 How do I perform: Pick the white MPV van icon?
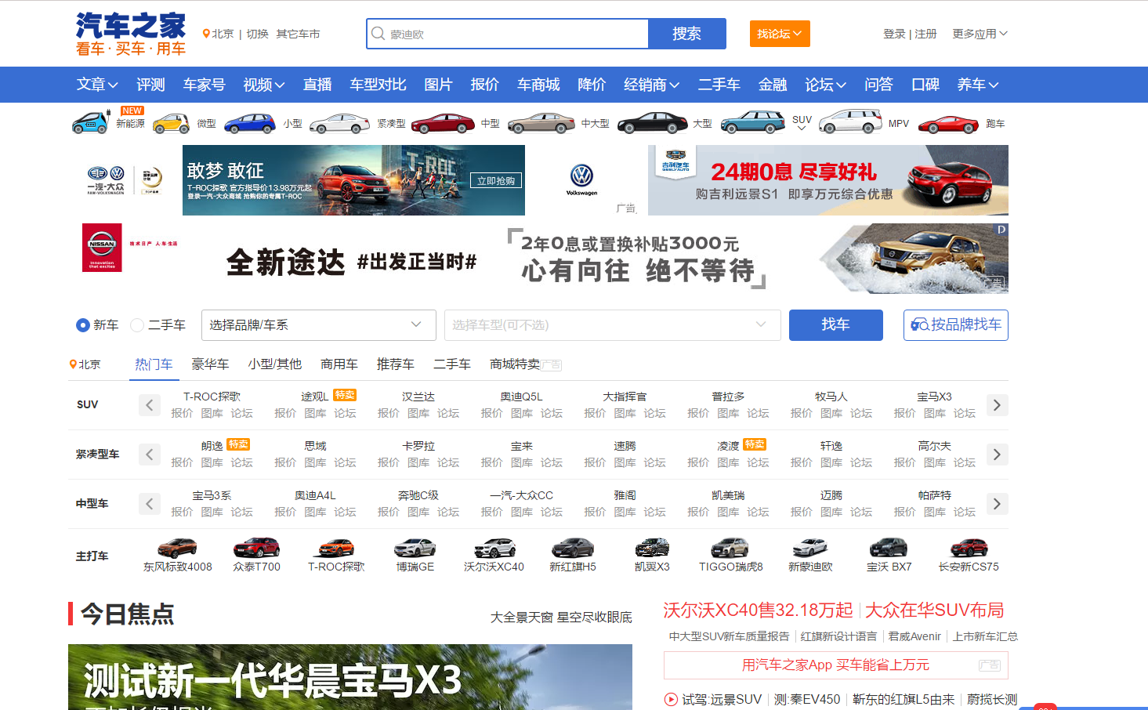click(850, 123)
